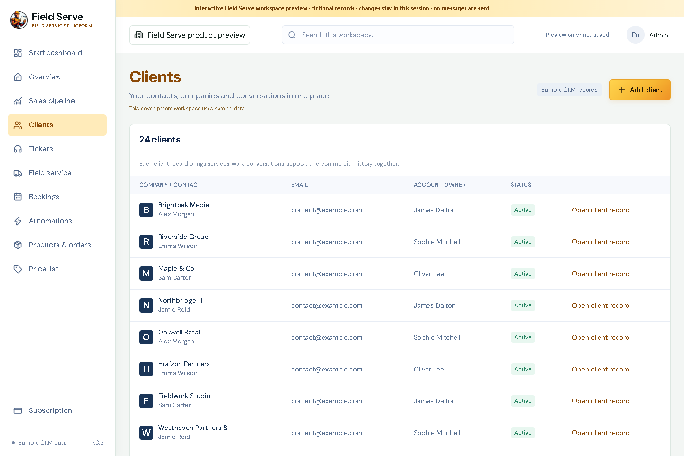Click the Bookings calendar icon
Viewport: 684px width, 456px height.
click(x=18, y=197)
